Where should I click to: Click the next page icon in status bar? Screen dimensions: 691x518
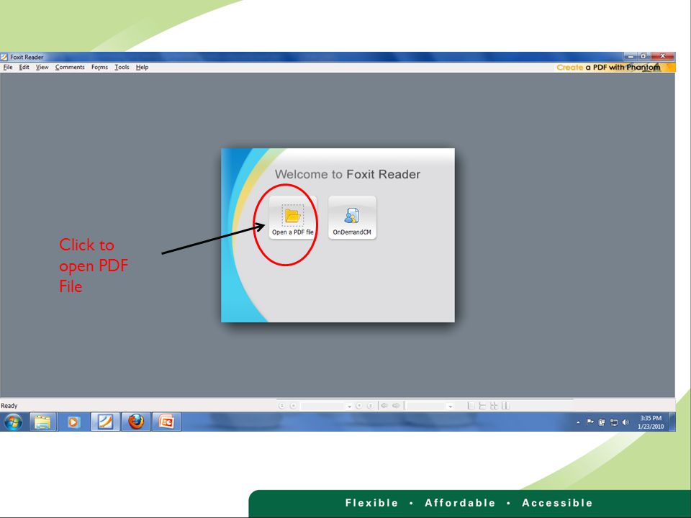[x=359, y=406]
